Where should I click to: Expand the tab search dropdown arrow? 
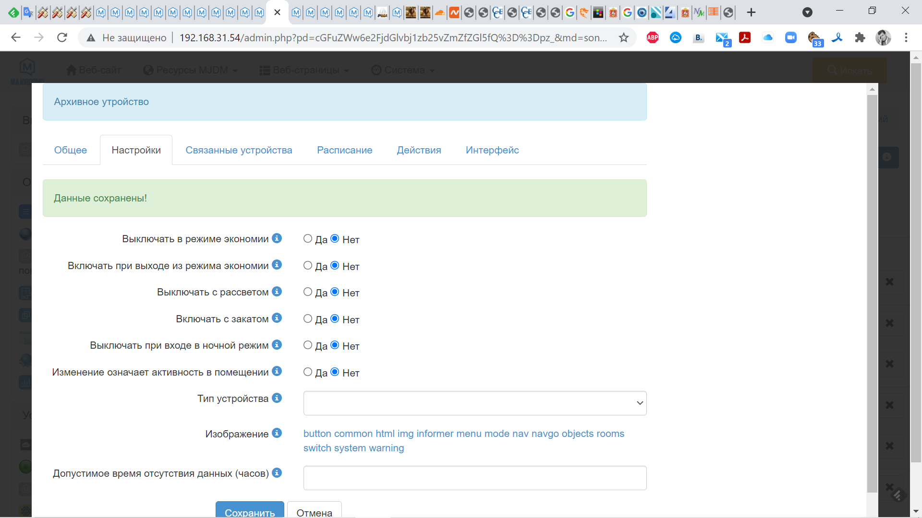[x=807, y=12]
